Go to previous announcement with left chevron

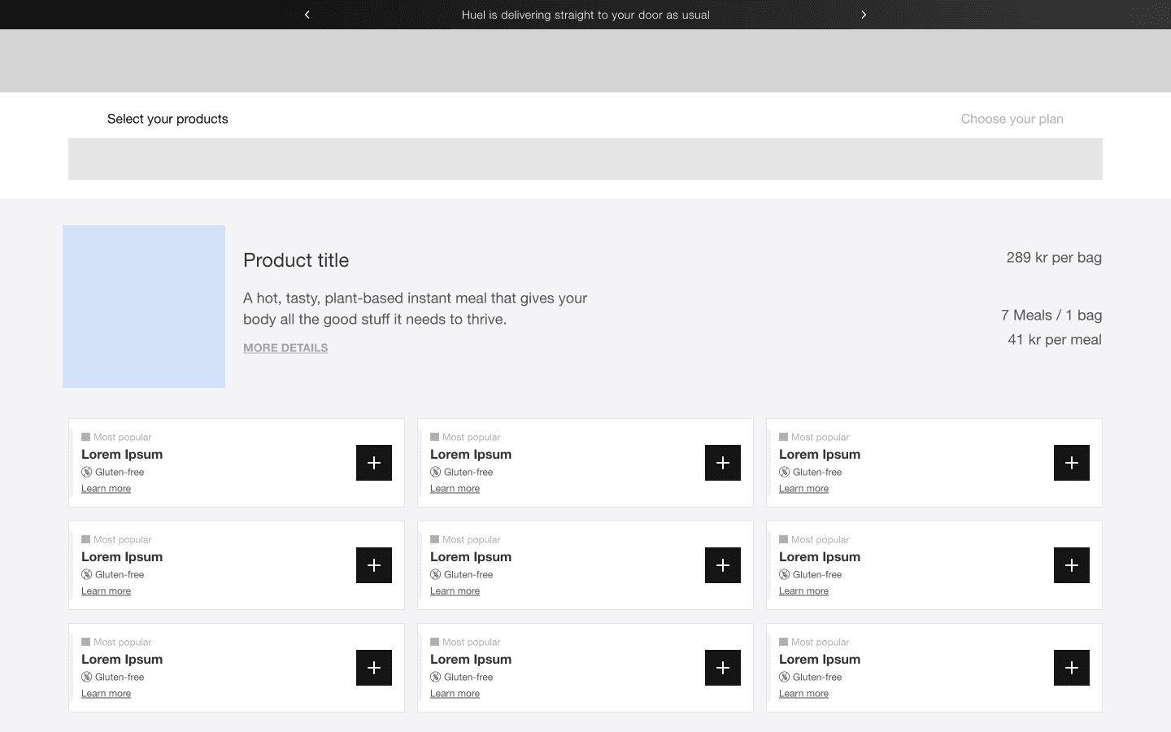pos(307,15)
